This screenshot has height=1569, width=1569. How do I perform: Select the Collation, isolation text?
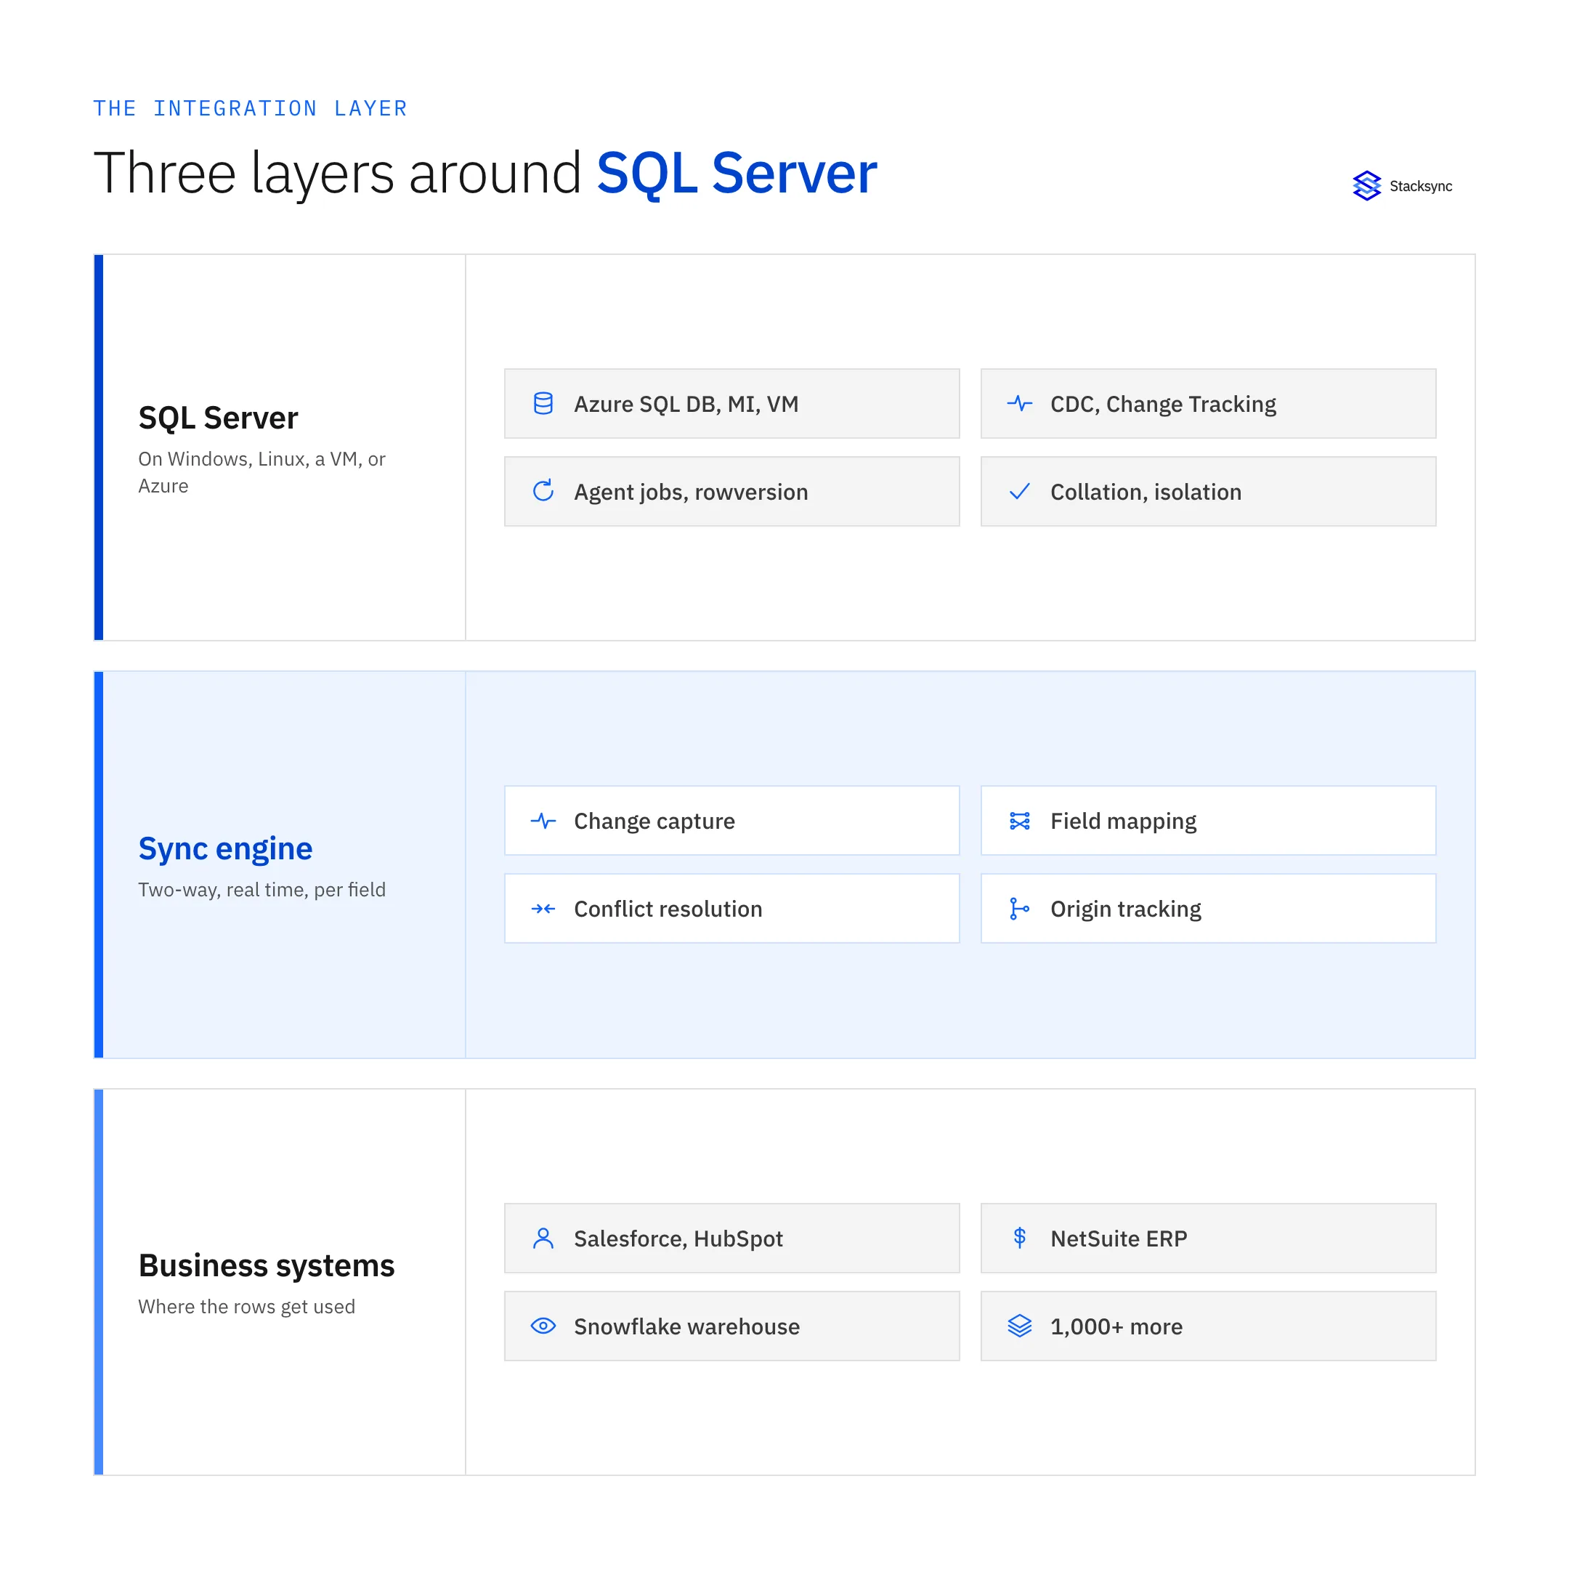(x=1146, y=492)
